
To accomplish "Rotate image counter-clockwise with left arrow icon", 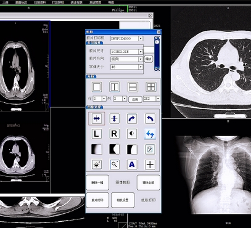I will click(150, 118).
